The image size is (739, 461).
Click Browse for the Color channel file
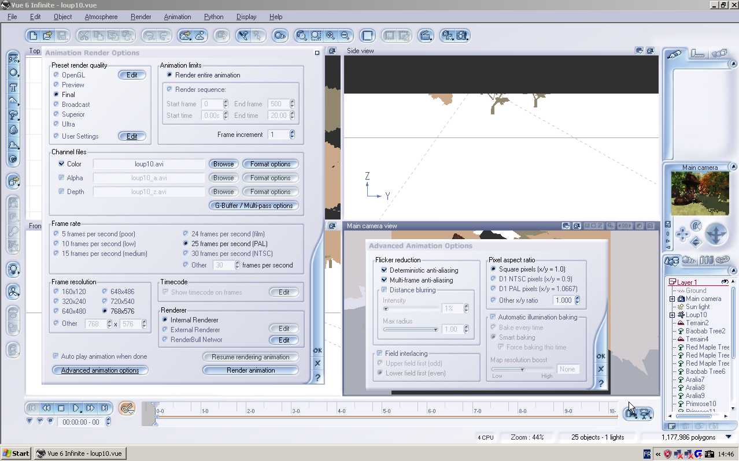pyautogui.click(x=223, y=164)
